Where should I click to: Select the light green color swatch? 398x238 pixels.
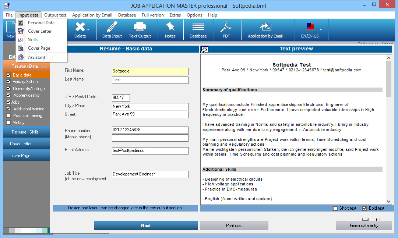coord(33,230)
